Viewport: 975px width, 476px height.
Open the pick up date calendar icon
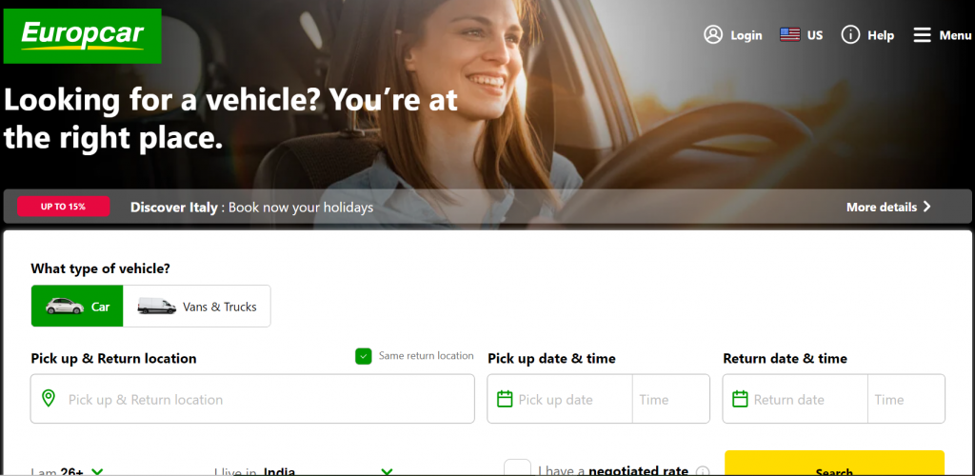pyautogui.click(x=505, y=399)
